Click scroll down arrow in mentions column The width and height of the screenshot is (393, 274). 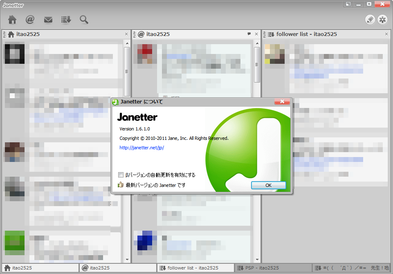click(257, 259)
